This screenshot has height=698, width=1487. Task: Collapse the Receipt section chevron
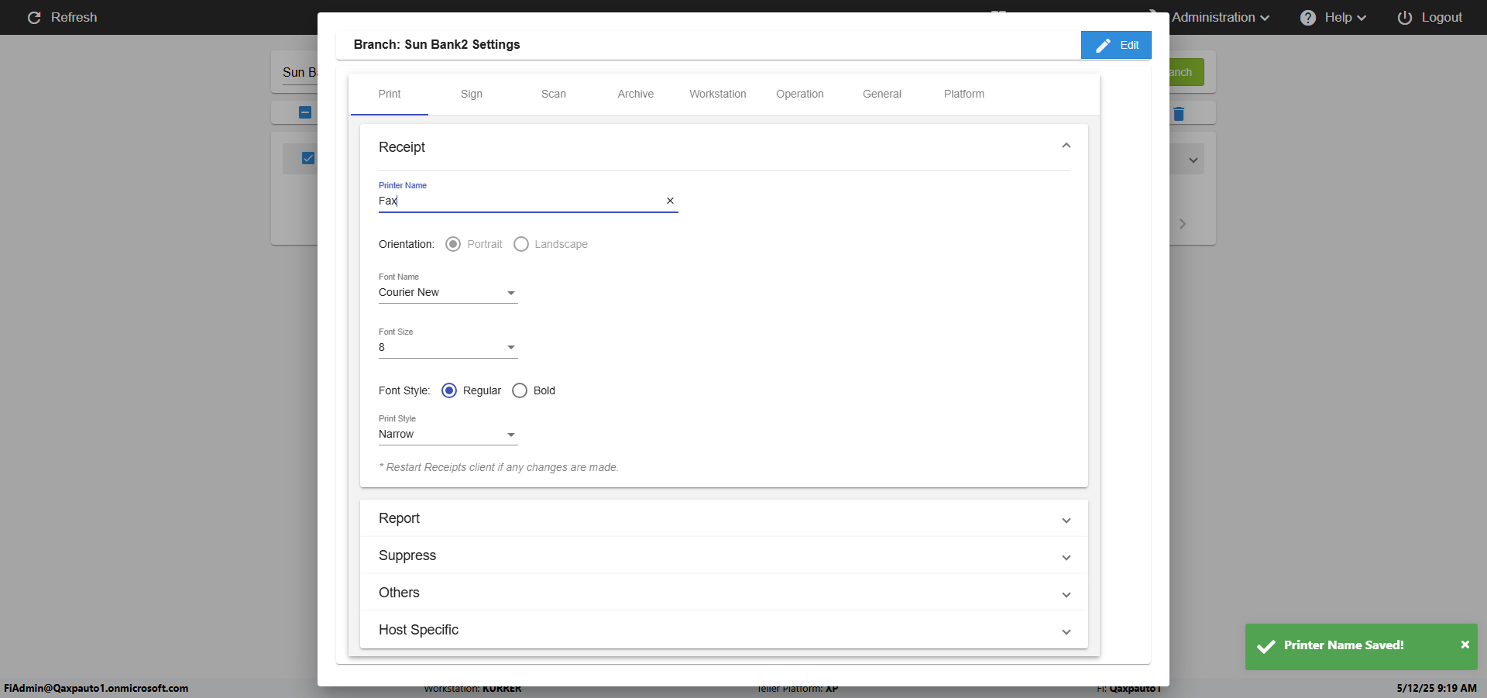(x=1066, y=146)
